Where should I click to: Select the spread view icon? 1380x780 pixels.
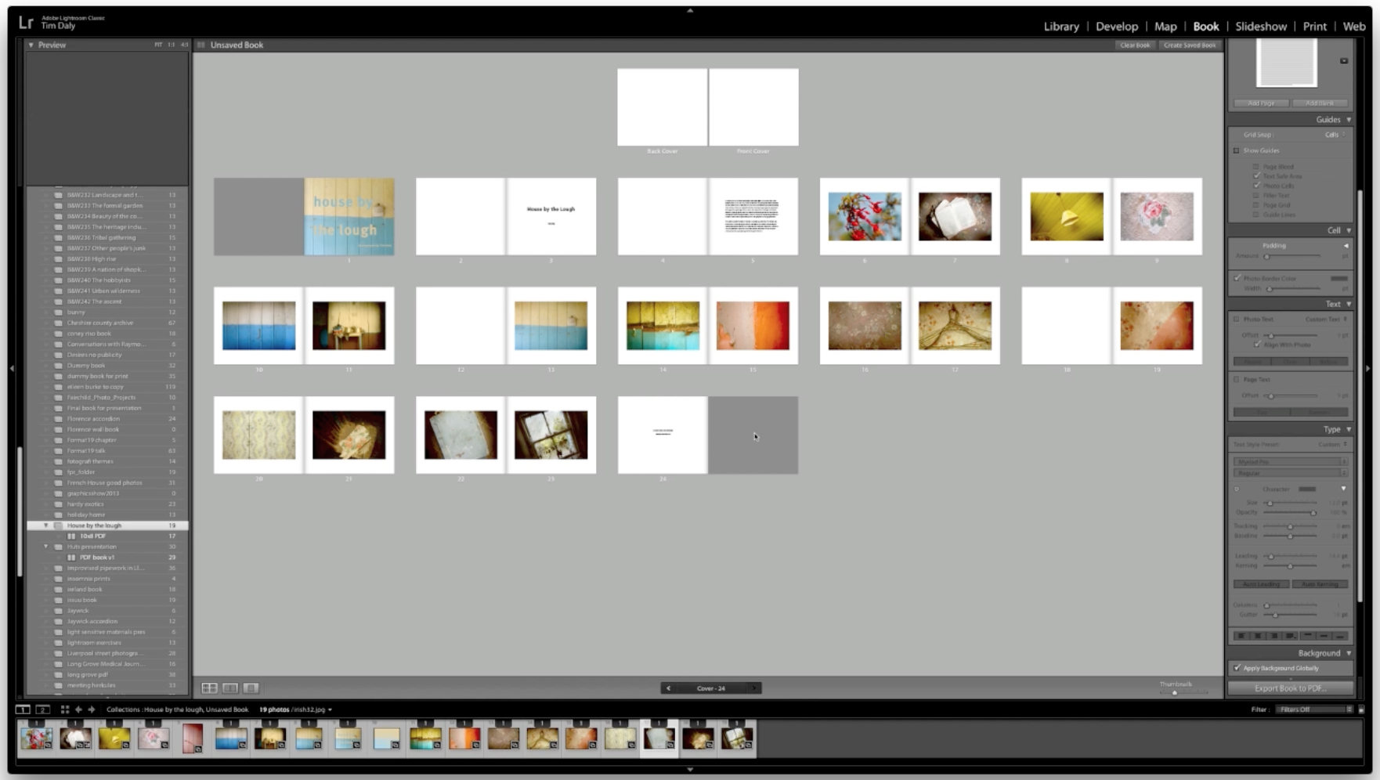pyautogui.click(x=229, y=688)
